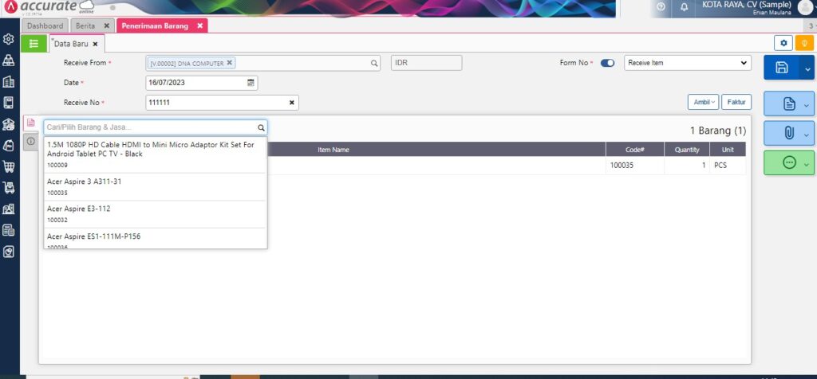Close the Penerimaan Barang tab
Viewport: 817px width, 379px height.
(x=199, y=25)
